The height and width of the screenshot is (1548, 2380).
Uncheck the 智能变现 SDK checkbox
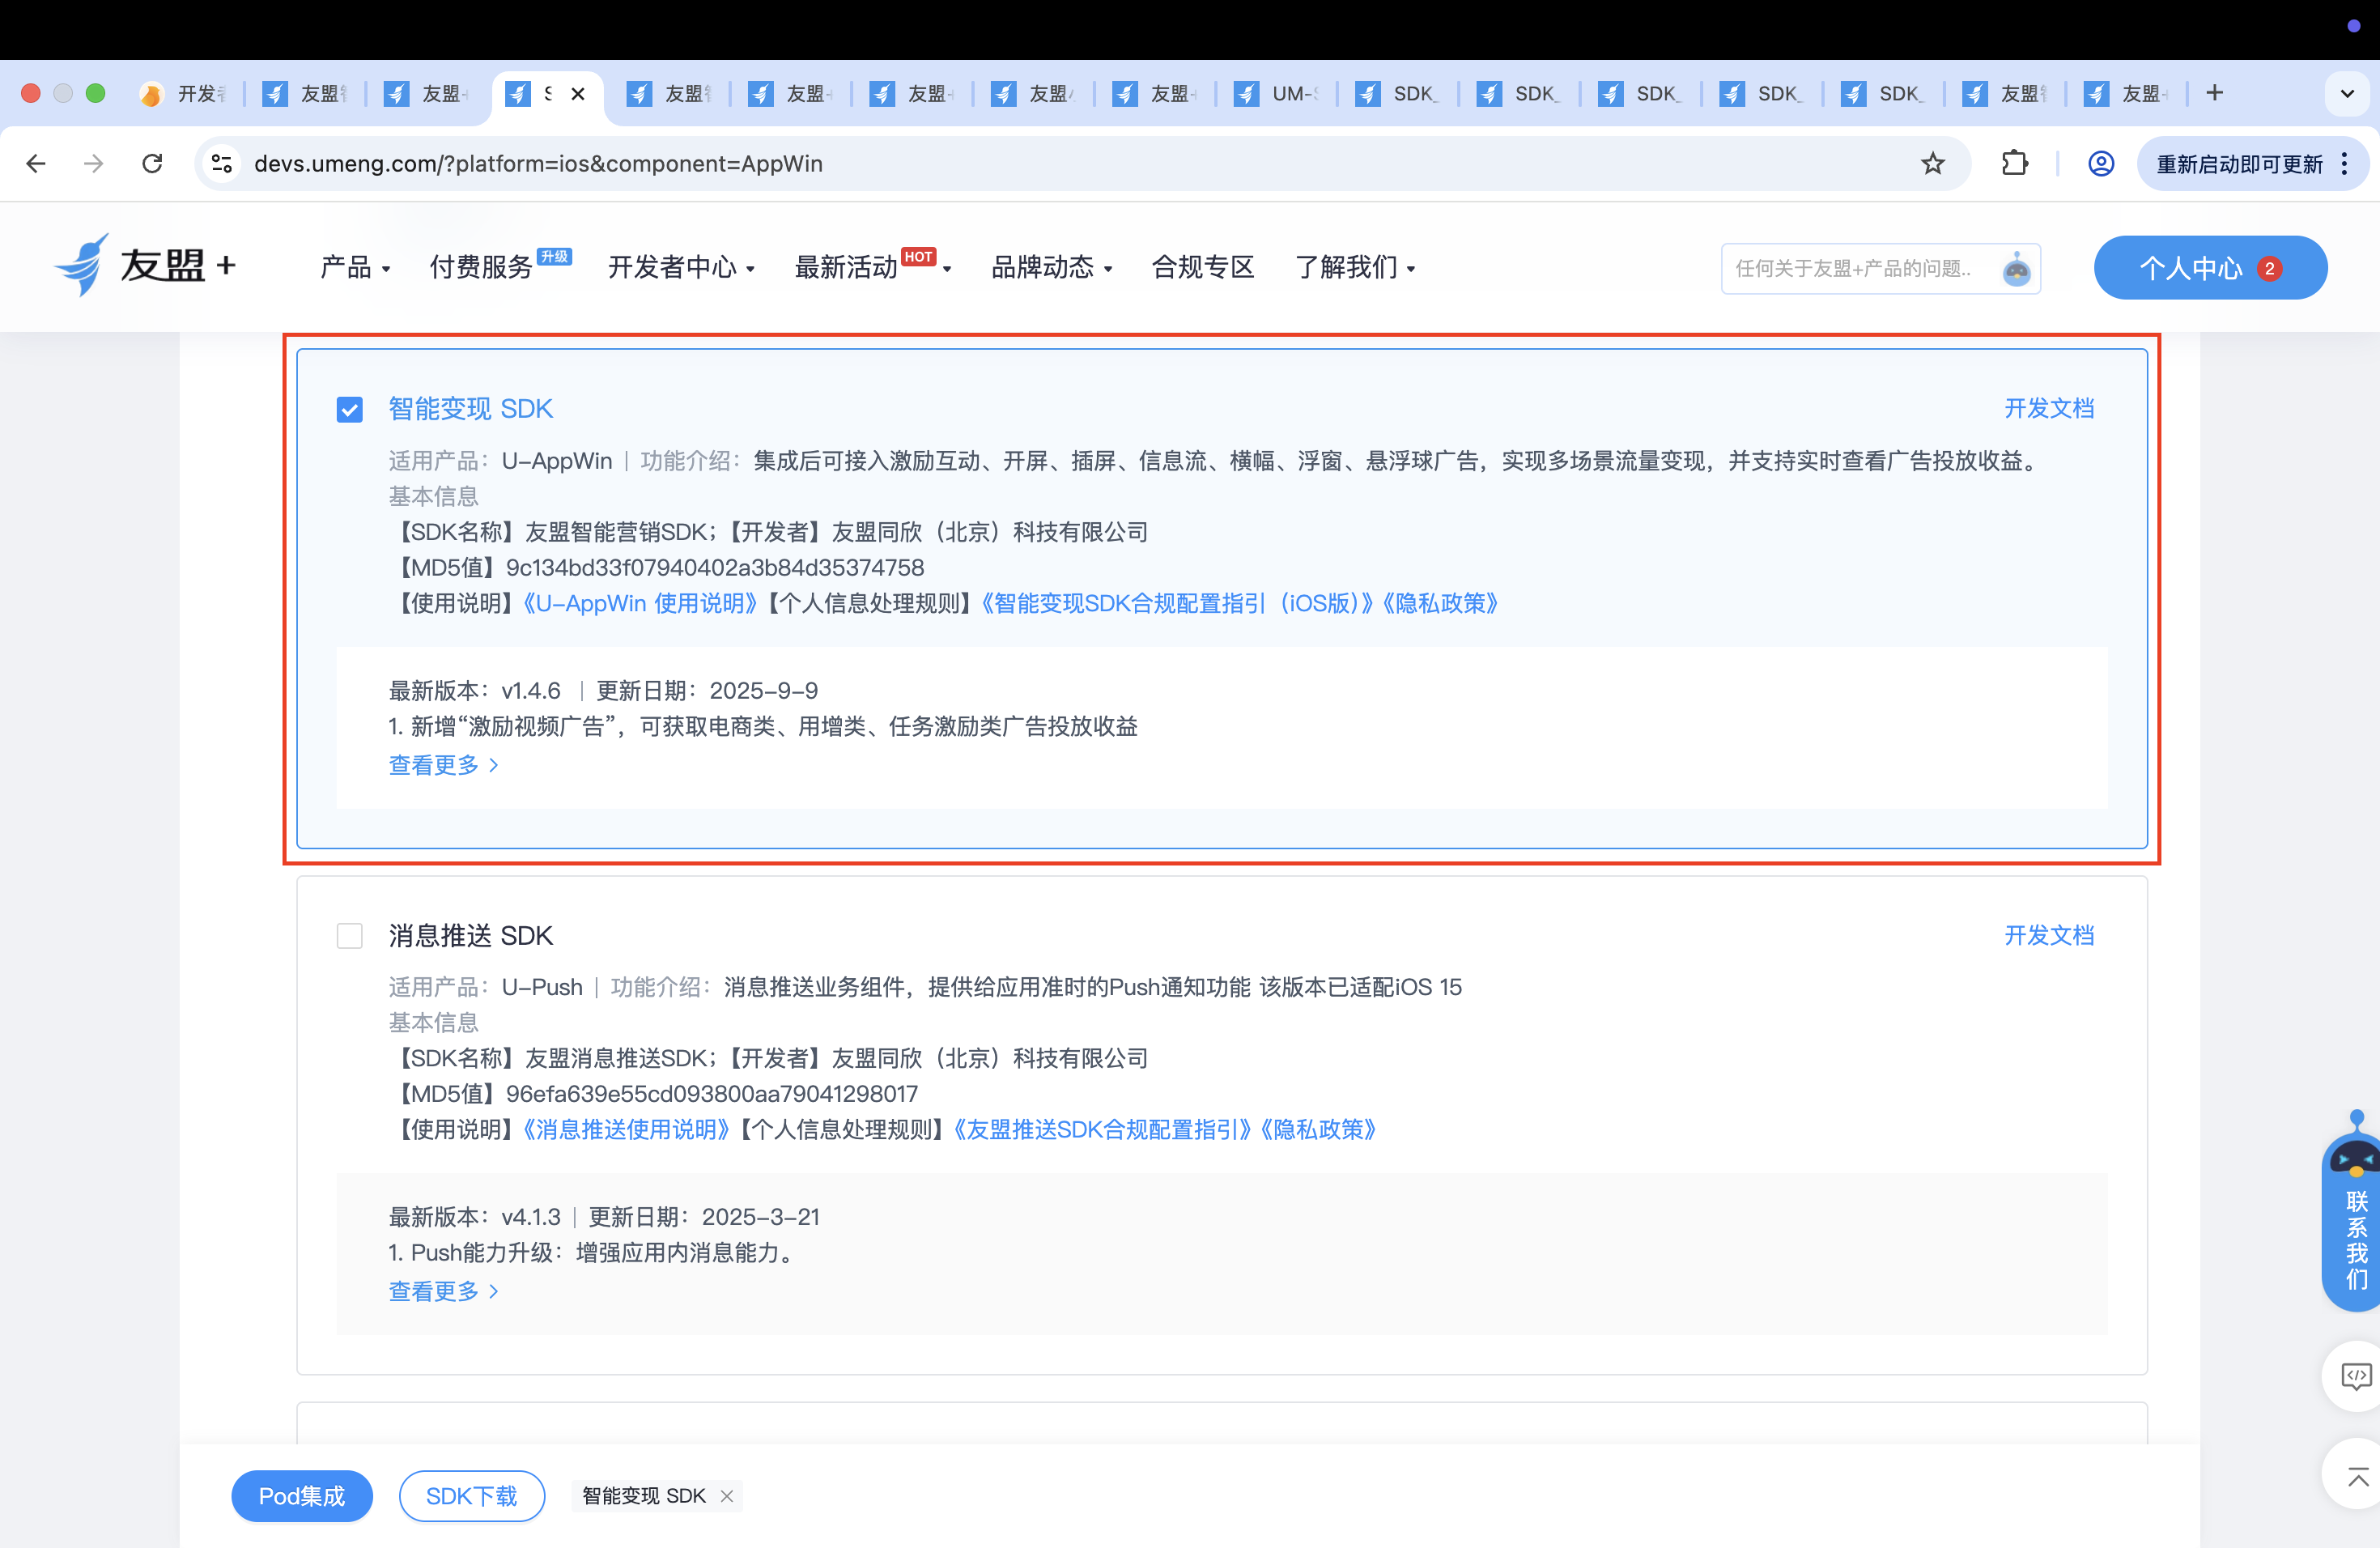(349, 409)
